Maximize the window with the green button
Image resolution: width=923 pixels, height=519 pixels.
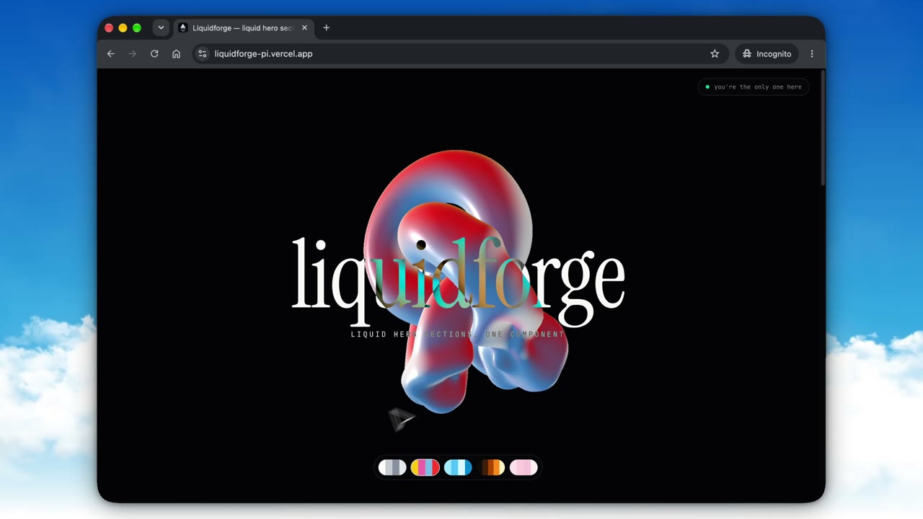pyautogui.click(x=136, y=27)
